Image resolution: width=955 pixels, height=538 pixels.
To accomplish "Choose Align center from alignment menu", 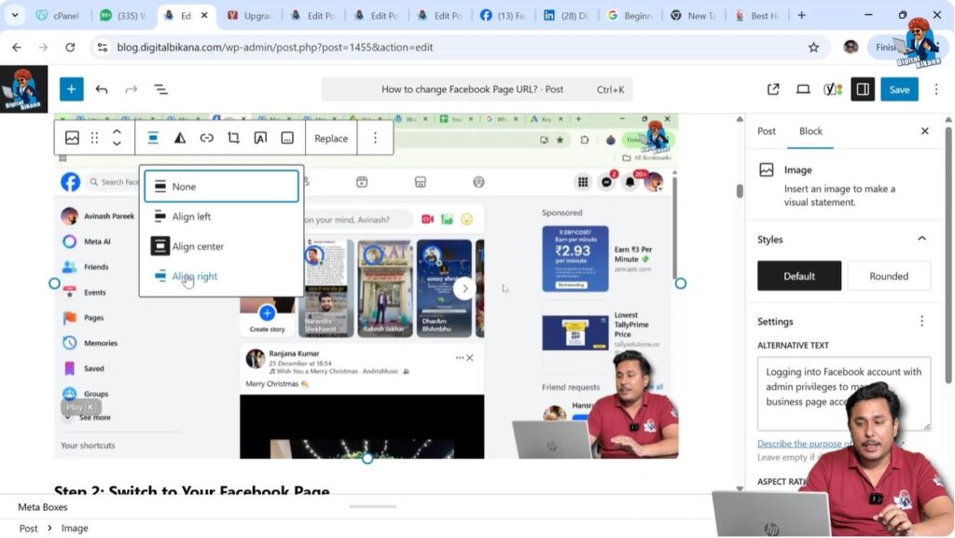I will point(198,246).
